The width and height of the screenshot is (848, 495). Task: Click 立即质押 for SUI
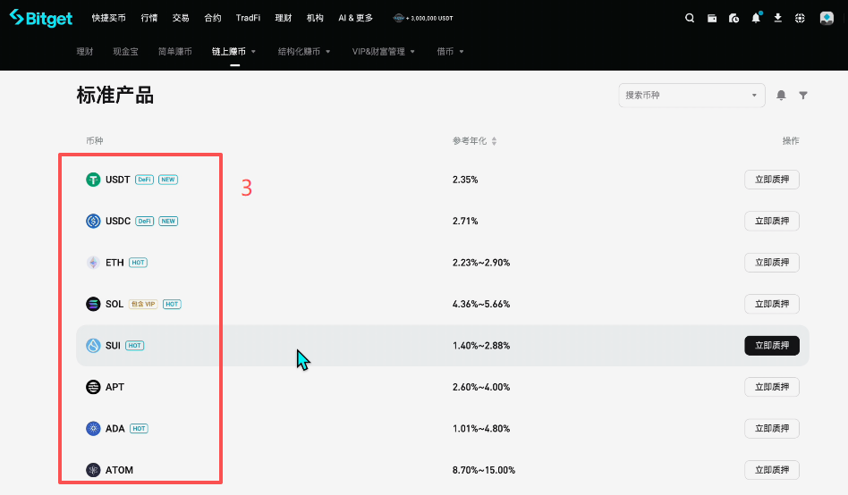(772, 345)
